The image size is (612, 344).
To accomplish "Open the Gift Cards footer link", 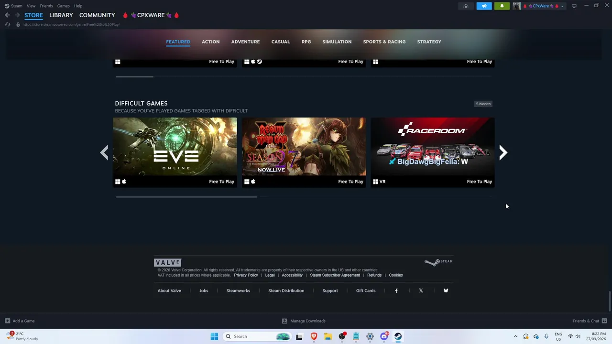I will click(366, 290).
